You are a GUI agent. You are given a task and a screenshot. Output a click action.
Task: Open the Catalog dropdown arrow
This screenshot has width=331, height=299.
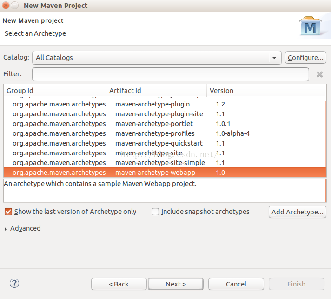click(274, 58)
